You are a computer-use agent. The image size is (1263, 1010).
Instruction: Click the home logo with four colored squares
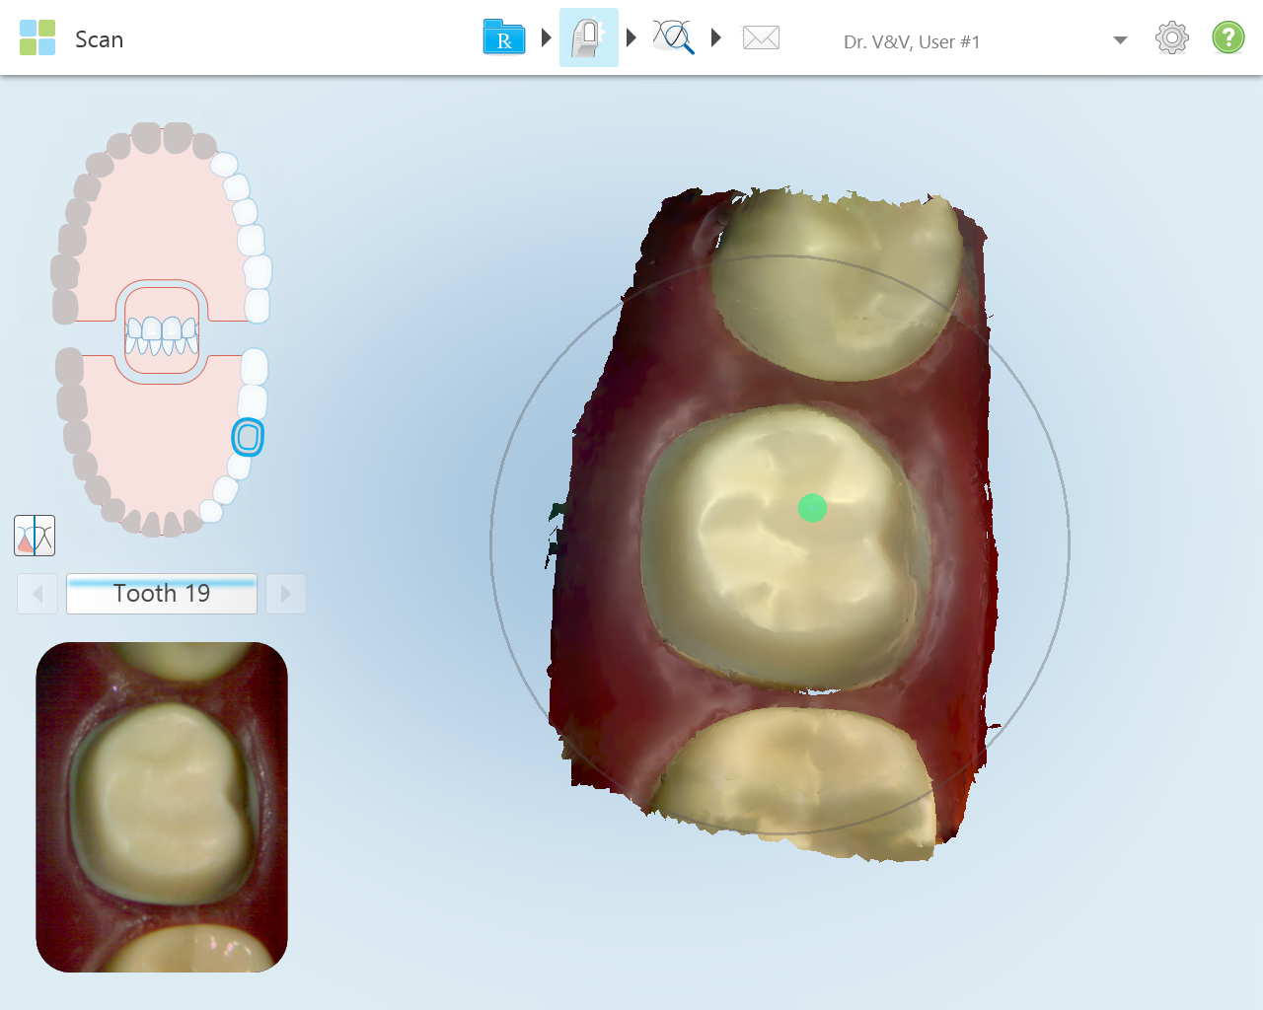tap(37, 38)
